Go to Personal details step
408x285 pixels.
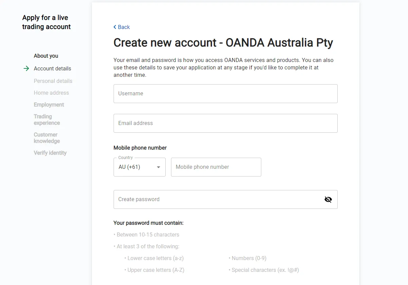53,81
